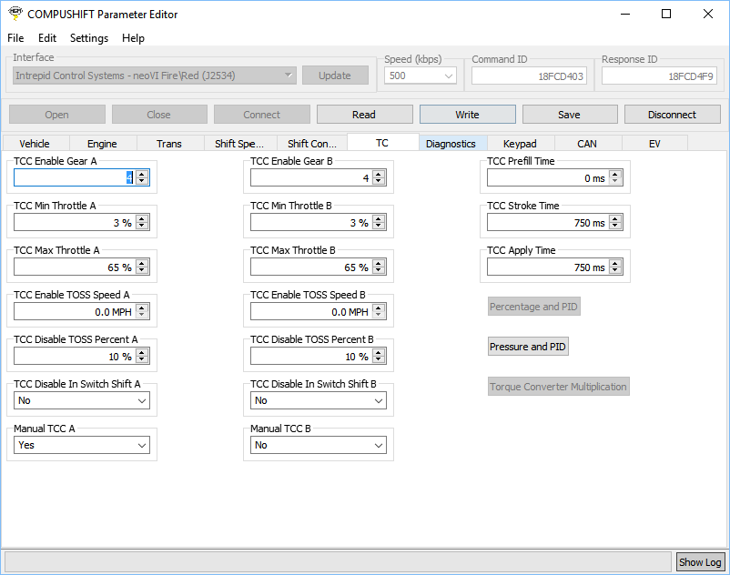This screenshot has width=730, height=575.
Task: Increase TCC Prefill Time value
Action: coord(615,175)
